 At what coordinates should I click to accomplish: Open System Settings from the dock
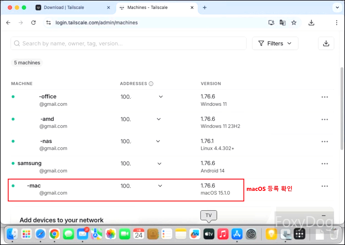pos(251,234)
